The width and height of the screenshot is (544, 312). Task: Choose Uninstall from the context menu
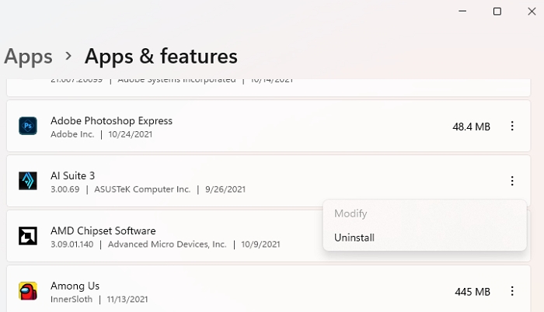click(354, 237)
